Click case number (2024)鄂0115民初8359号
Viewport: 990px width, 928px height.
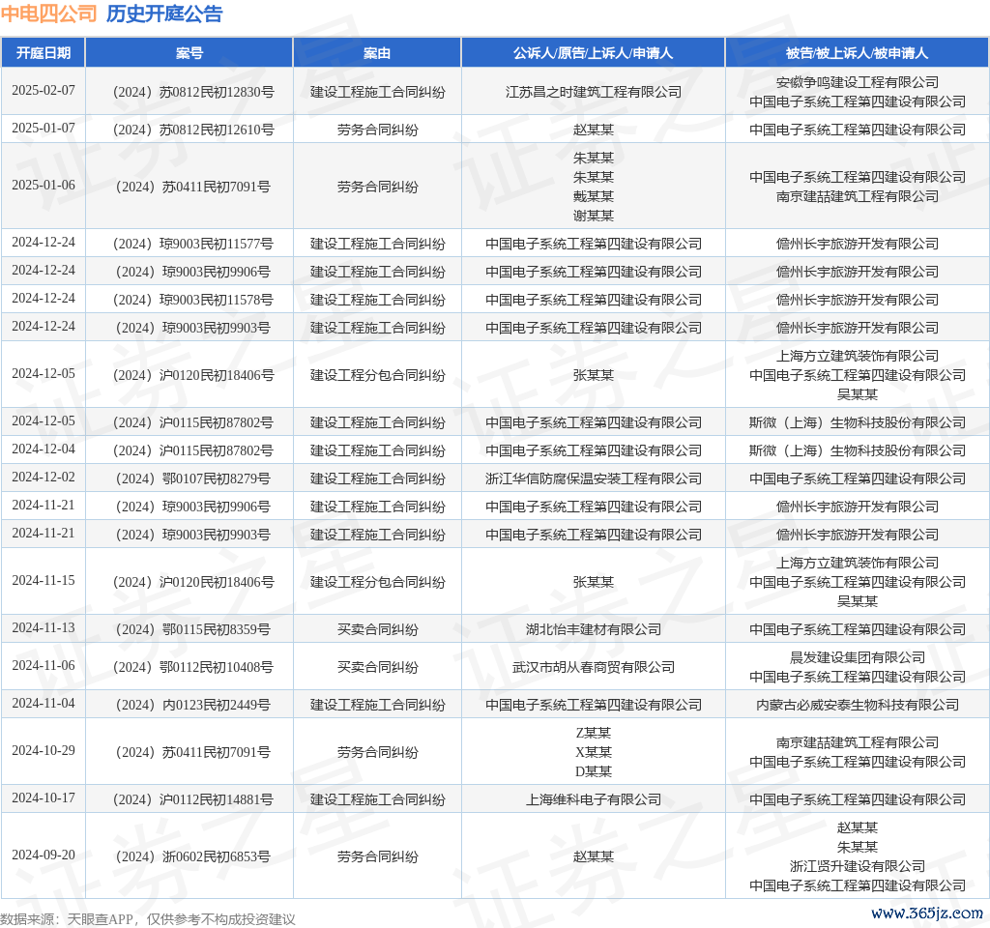192,629
